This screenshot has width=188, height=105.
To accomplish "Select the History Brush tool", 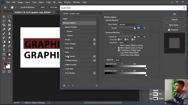I will [4, 38].
